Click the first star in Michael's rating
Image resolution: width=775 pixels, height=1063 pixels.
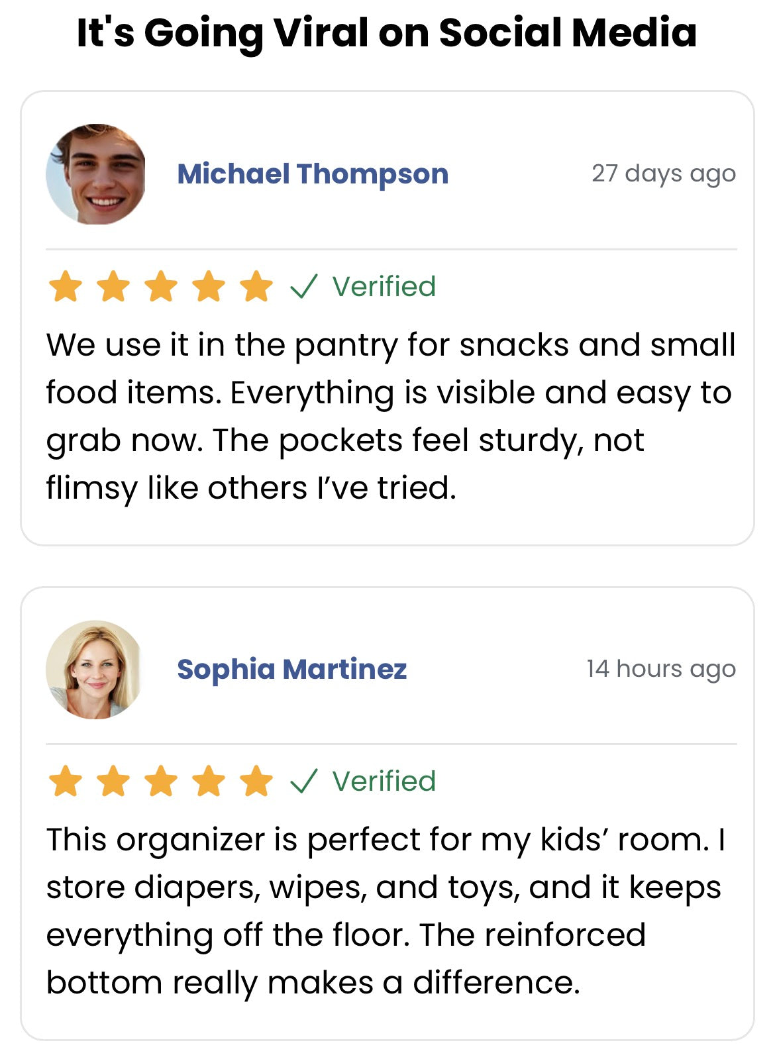click(x=66, y=286)
